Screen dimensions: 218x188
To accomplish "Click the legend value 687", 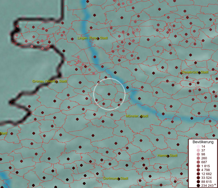I will (204, 162).
